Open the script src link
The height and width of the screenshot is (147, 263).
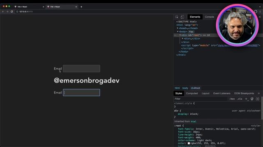pos(238,45)
